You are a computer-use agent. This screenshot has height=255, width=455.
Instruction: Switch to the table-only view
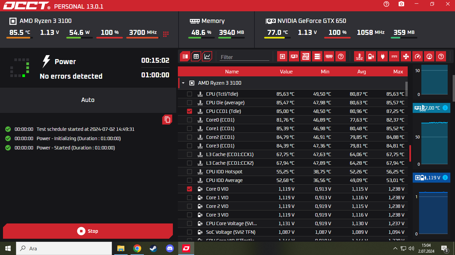click(196, 56)
